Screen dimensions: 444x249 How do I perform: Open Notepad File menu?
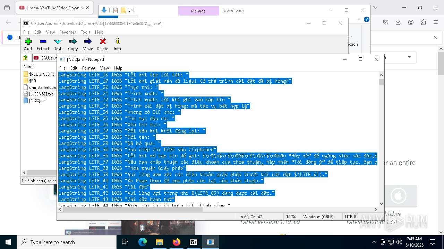click(62, 68)
